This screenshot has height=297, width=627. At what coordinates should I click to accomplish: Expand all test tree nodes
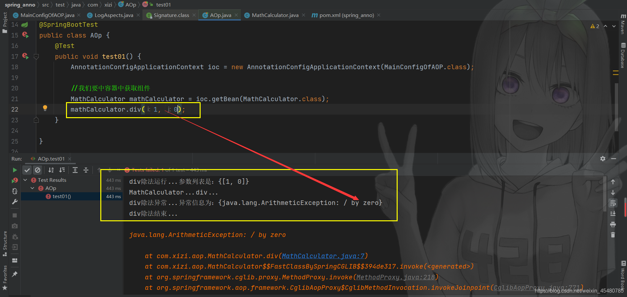75,170
